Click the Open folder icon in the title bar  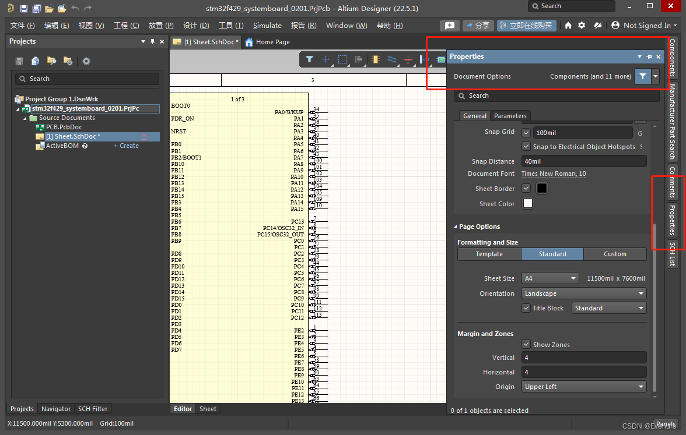coord(50,8)
